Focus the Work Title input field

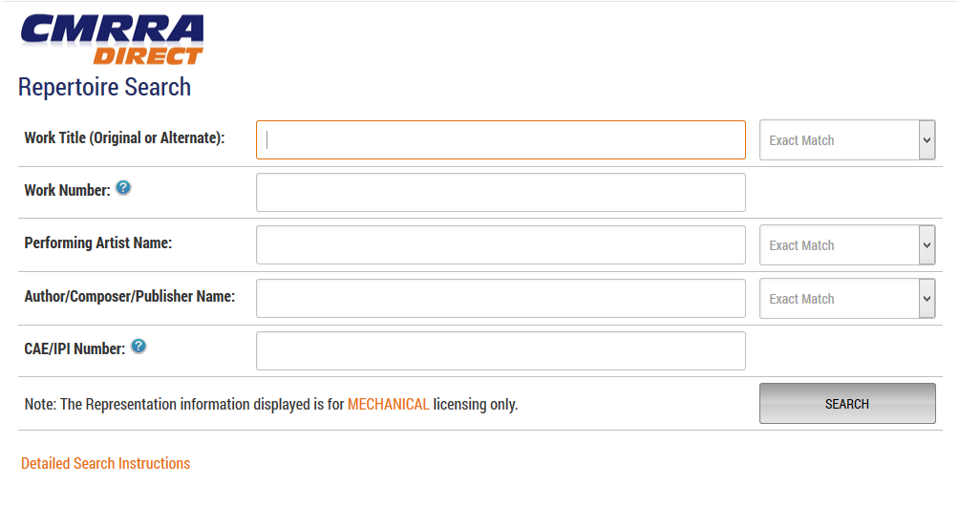click(x=501, y=140)
